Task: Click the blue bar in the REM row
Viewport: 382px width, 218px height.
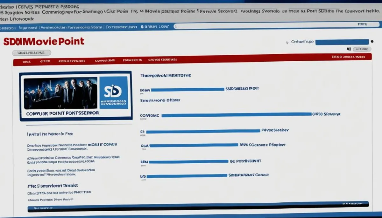Action: [188, 162]
